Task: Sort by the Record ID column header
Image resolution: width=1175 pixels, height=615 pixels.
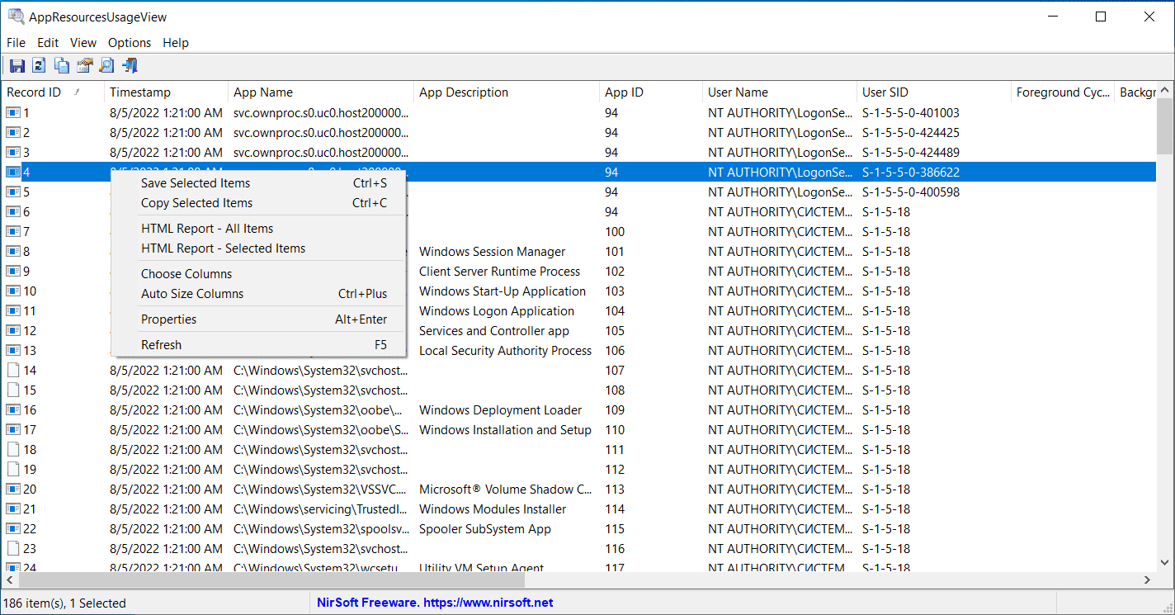Action: click(x=53, y=92)
